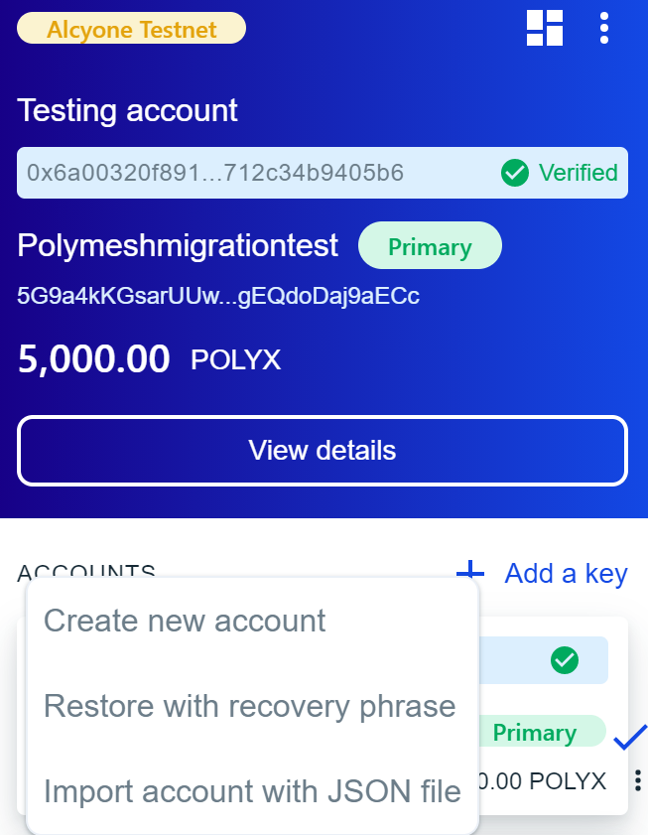This screenshot has height=835, width=648.
Task: Open the top-right three-dot options menu
Action: (x=604, y=28)
